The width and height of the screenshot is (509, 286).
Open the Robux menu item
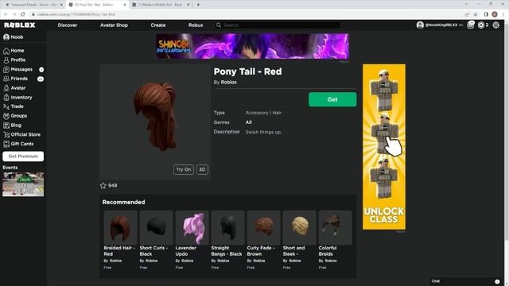[196, 25]
